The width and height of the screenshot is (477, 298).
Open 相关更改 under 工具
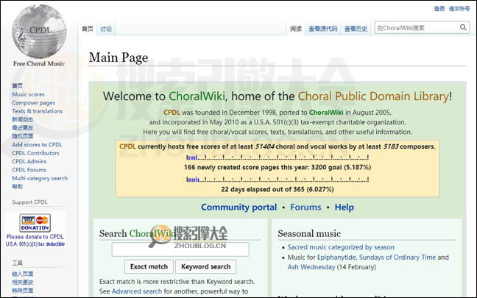coord(23,283)
